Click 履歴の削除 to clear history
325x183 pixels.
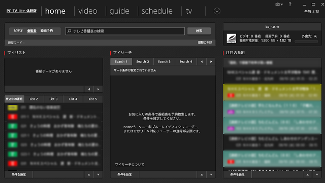pos(205,43)
